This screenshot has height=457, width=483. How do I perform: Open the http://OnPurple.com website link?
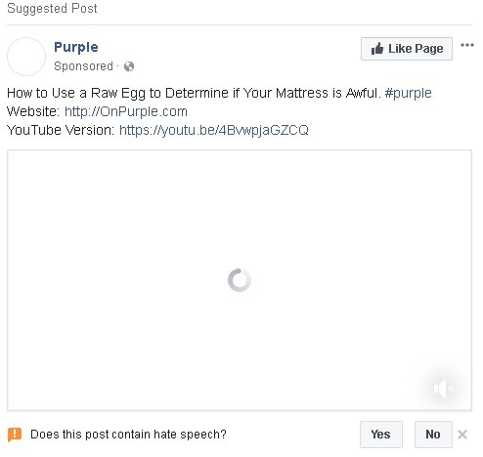(x=126, y=111)
